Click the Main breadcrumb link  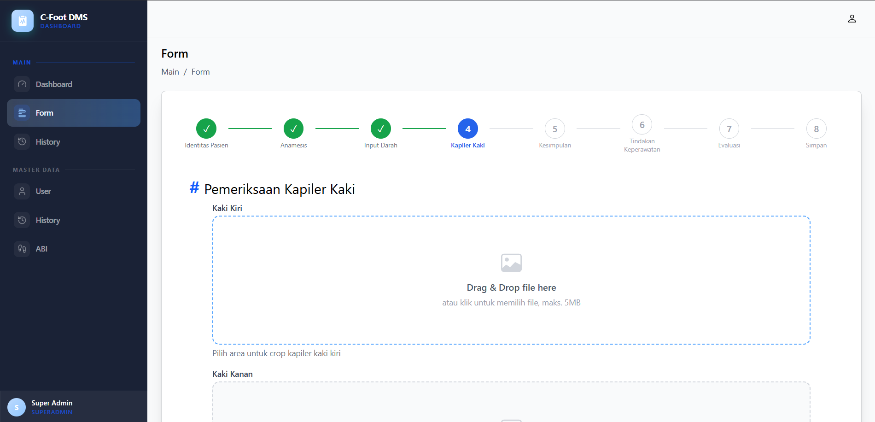point(170,72)
